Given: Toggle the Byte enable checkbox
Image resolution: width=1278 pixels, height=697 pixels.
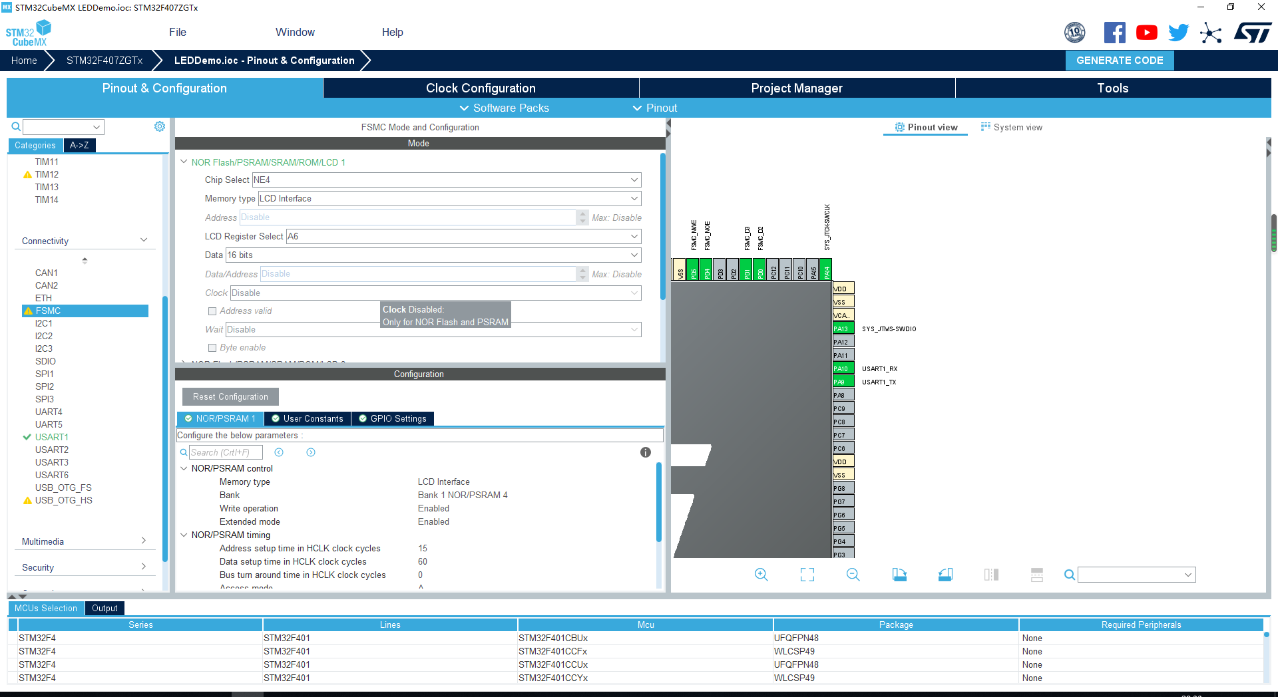Looking at the screenshot, I should pyautogui.click(x=212, y=348).
